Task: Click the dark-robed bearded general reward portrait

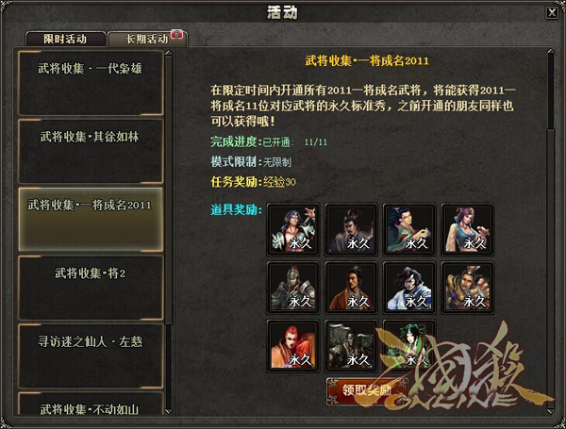Action: pos(351,229)
